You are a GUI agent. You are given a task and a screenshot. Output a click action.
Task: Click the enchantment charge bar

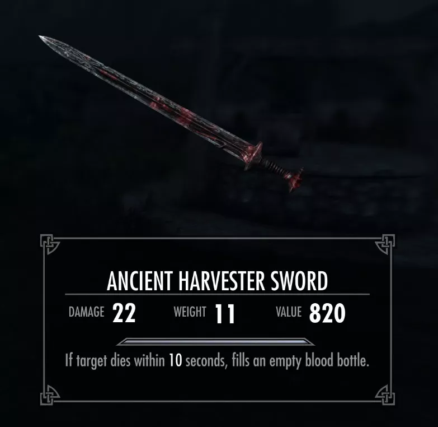point(215,342)
